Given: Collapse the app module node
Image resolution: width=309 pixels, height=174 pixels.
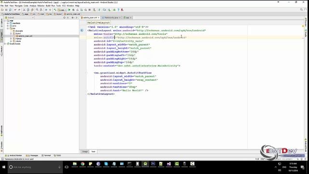Looking at the screenshot, I should click(x=5, y=20).
